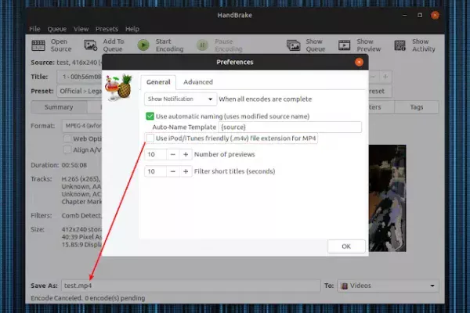Screen dimensions: 470x313
Task: Click the Open Source label
Action: 61,45
